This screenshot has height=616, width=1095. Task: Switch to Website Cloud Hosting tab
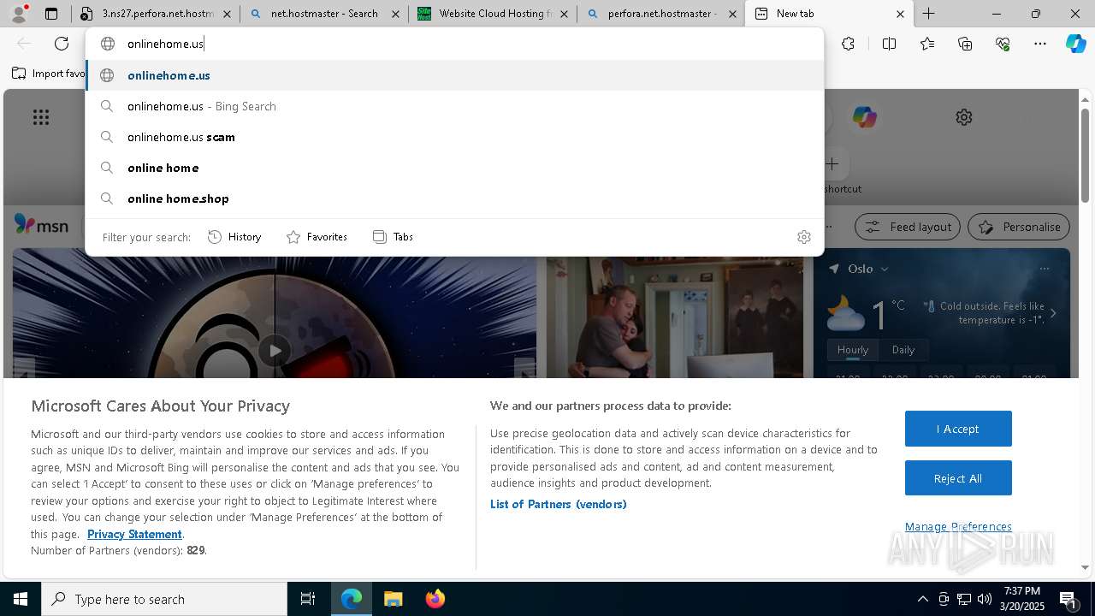point(493,14)
